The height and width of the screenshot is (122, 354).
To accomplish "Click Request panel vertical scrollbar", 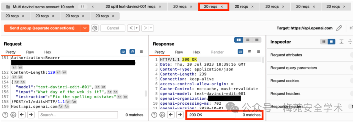I will (x=146, y=93).
